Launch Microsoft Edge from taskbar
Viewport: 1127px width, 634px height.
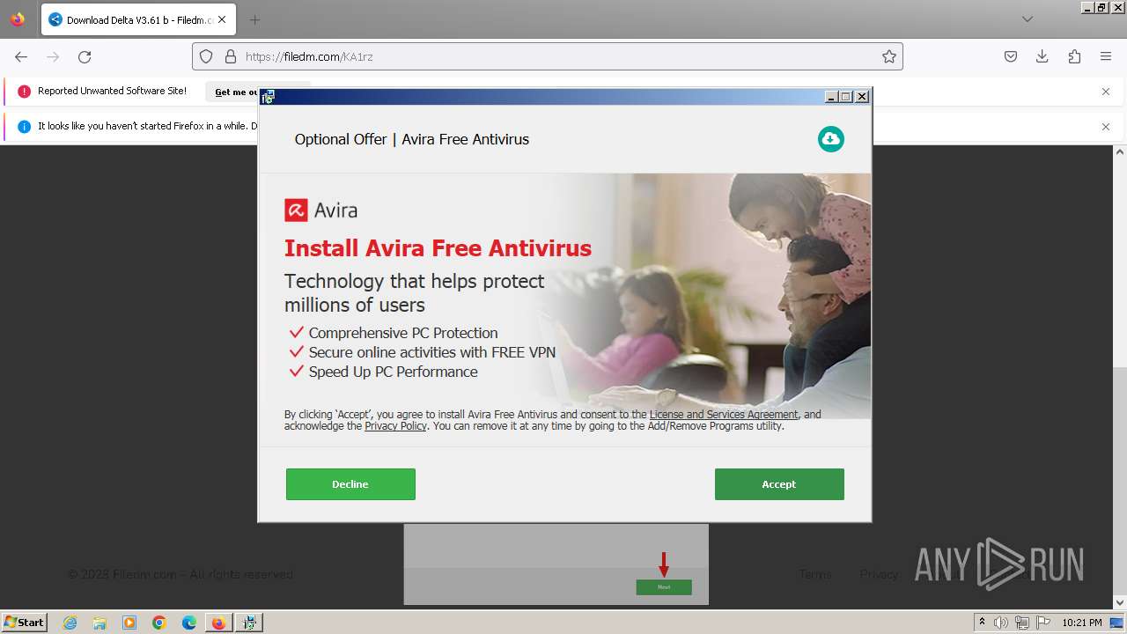pos(189,623)
